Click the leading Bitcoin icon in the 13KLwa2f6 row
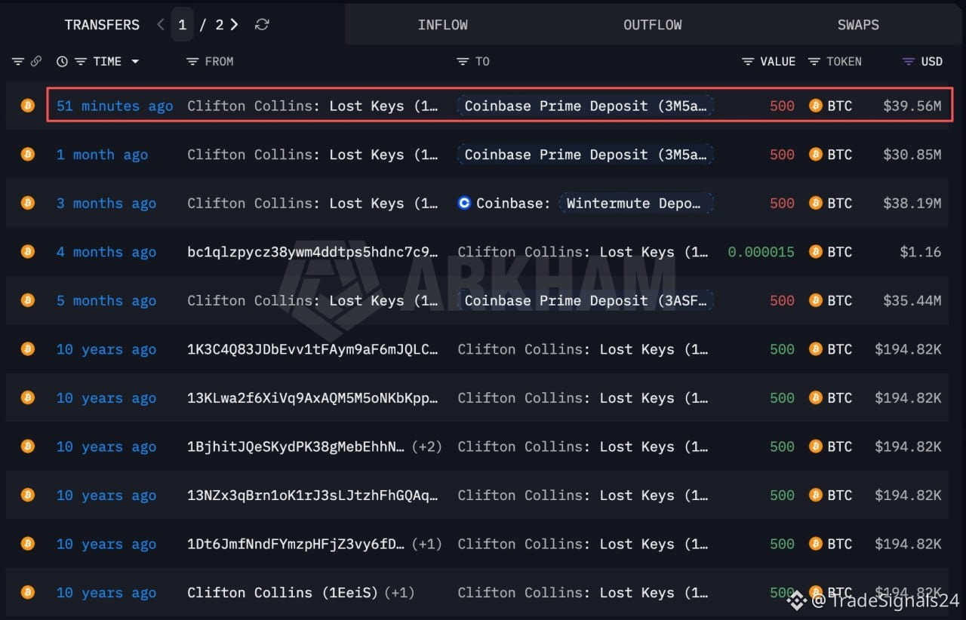966x620 pixels. (x=28, y=397)
